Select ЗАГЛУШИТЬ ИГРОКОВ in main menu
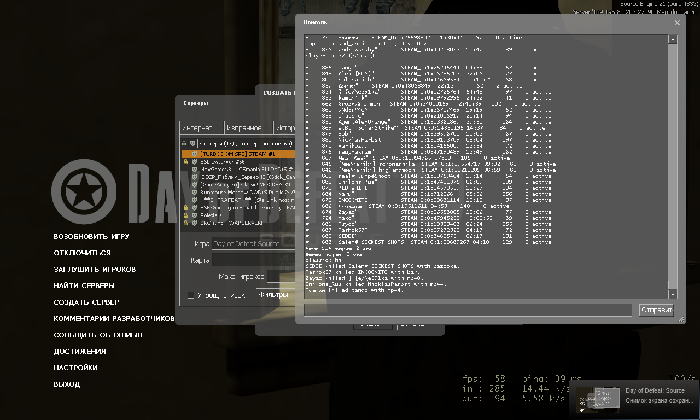 click(95, 270)
